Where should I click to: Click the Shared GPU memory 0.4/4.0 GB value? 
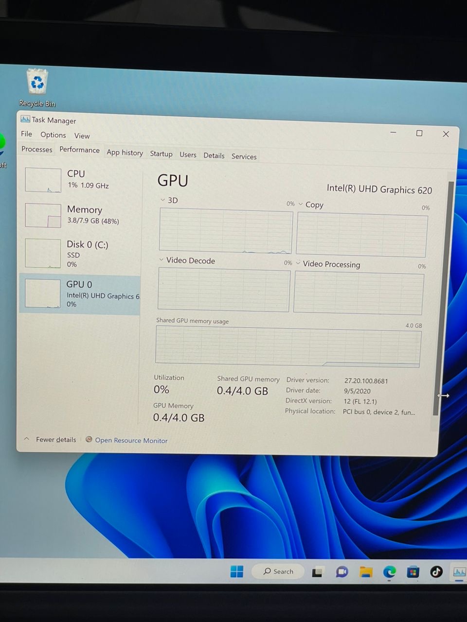click(242, 391)
